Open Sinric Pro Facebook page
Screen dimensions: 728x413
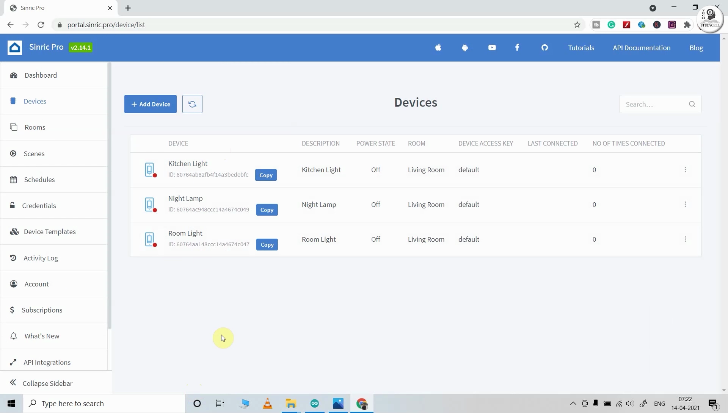tap(517, 48)
